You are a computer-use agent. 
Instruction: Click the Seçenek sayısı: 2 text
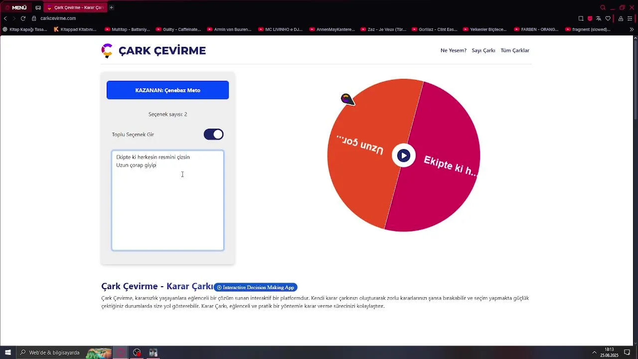(167, 114)
